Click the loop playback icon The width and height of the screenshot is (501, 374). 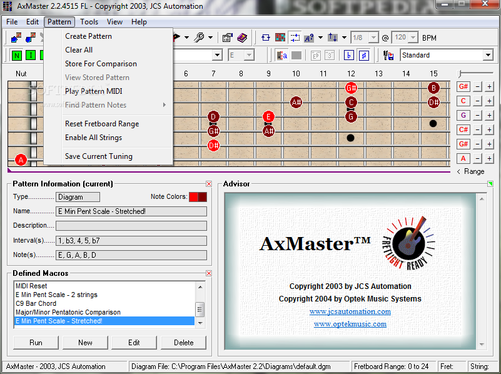266,38
